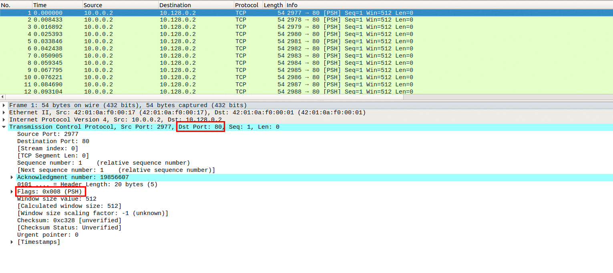Select the Source Port: 2977 field

coord(48,134)
